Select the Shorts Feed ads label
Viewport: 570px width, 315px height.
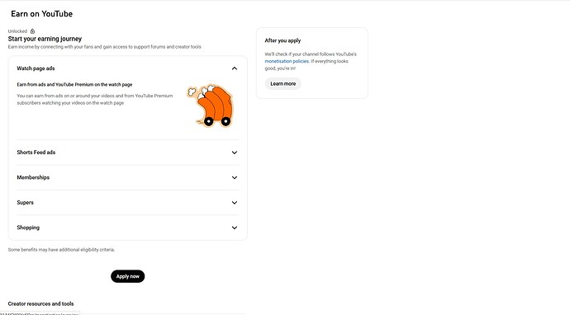click(36, 153)
